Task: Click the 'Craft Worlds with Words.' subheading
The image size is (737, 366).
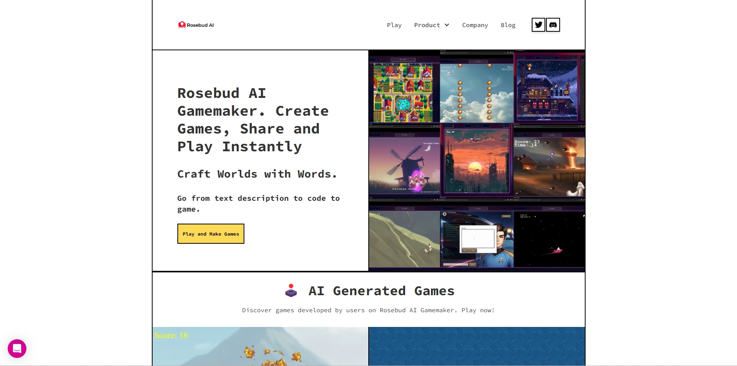Action: (x=257, y=174)
